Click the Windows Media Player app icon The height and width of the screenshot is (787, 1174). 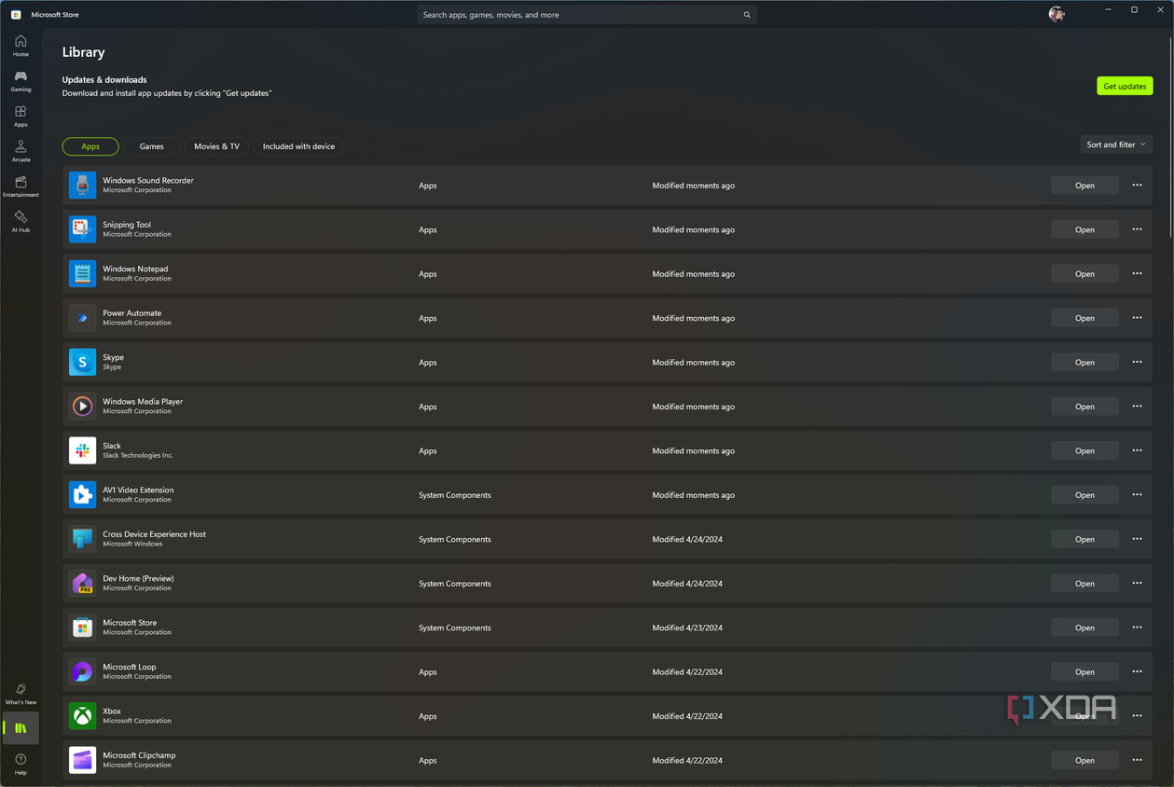(82, 407)
